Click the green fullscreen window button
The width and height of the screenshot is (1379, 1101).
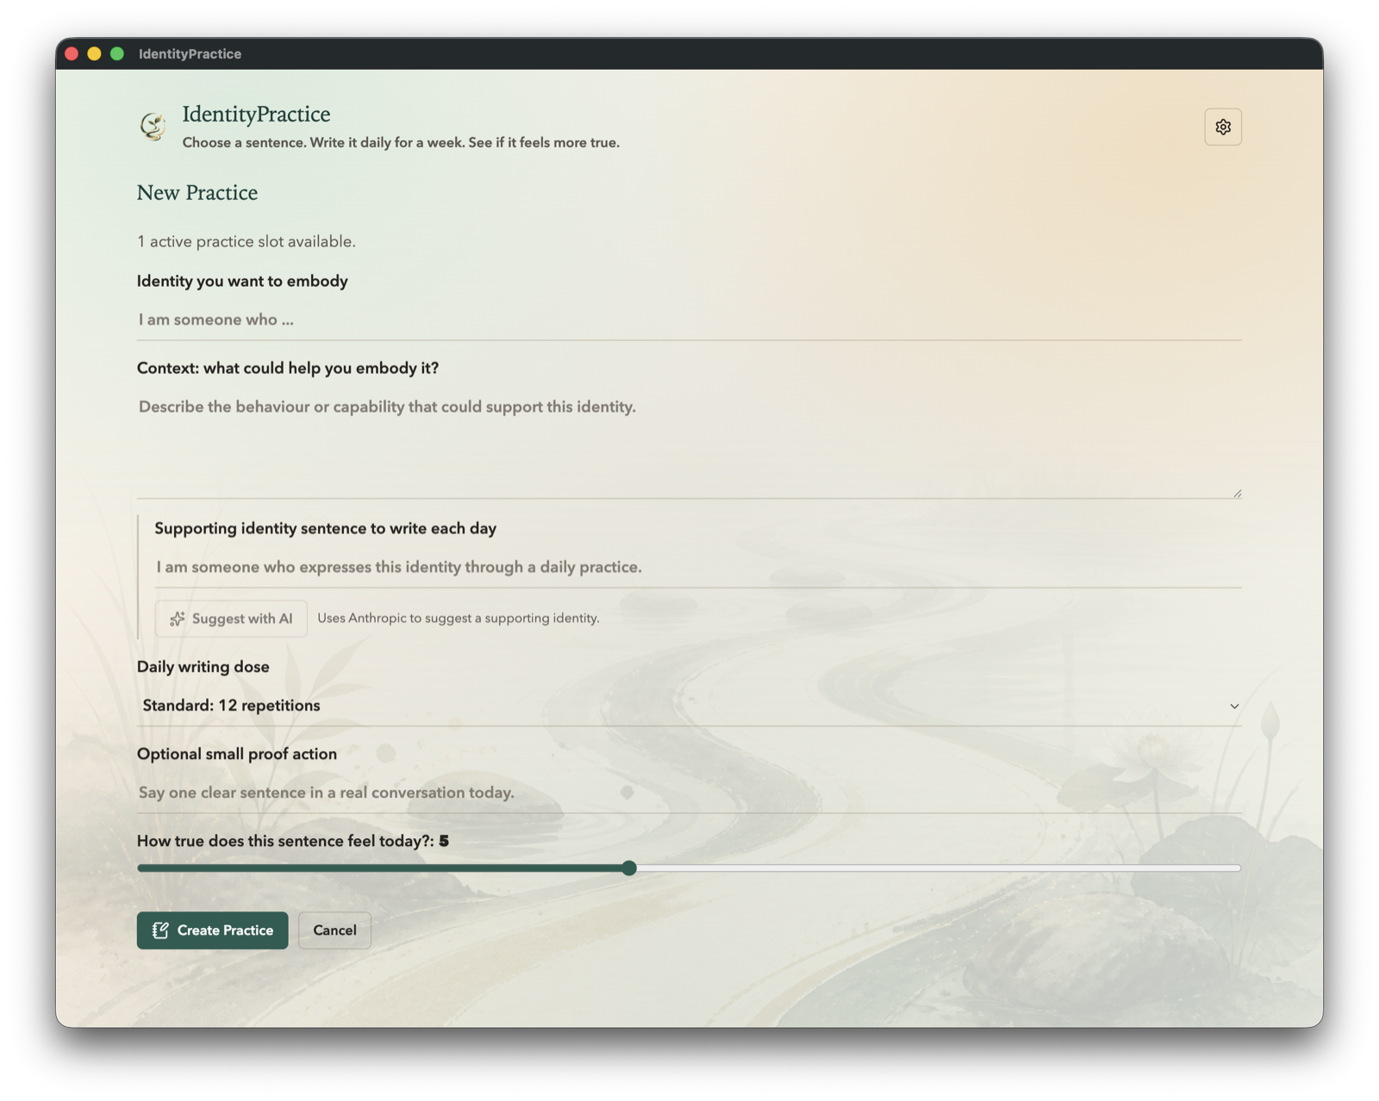click(x=117, y=53)
